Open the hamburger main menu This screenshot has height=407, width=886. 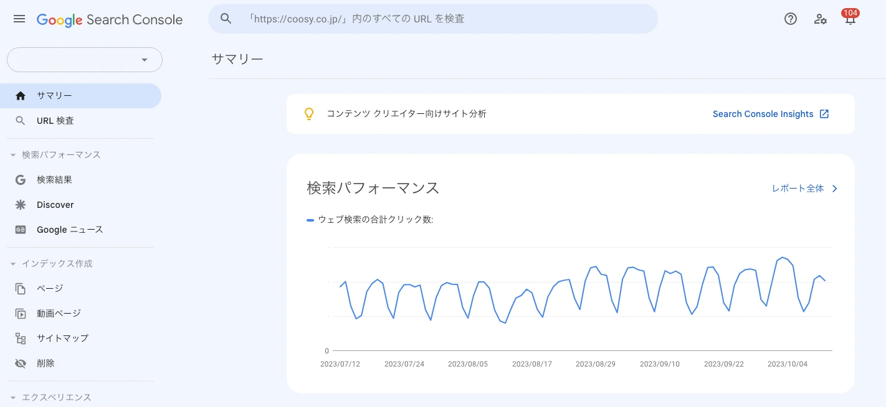click(x=19, y=19)
